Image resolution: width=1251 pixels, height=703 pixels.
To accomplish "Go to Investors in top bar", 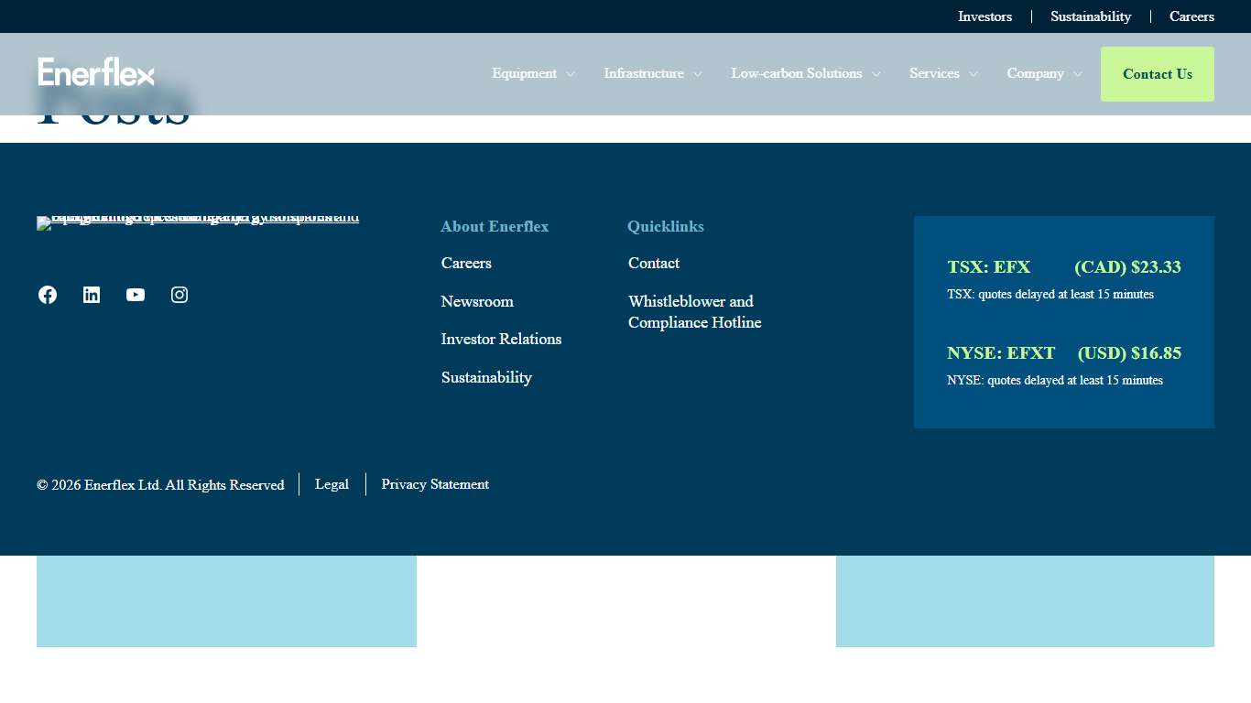I will (x=984, y=16).
